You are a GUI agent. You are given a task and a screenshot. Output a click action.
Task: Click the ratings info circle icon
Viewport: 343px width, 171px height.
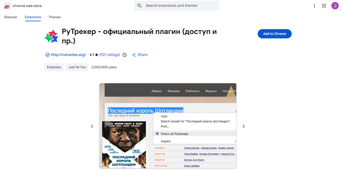[x=124, y=55]
